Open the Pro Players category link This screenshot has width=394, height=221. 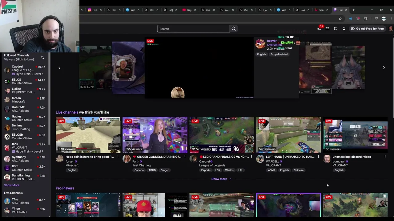coord(65,188)
